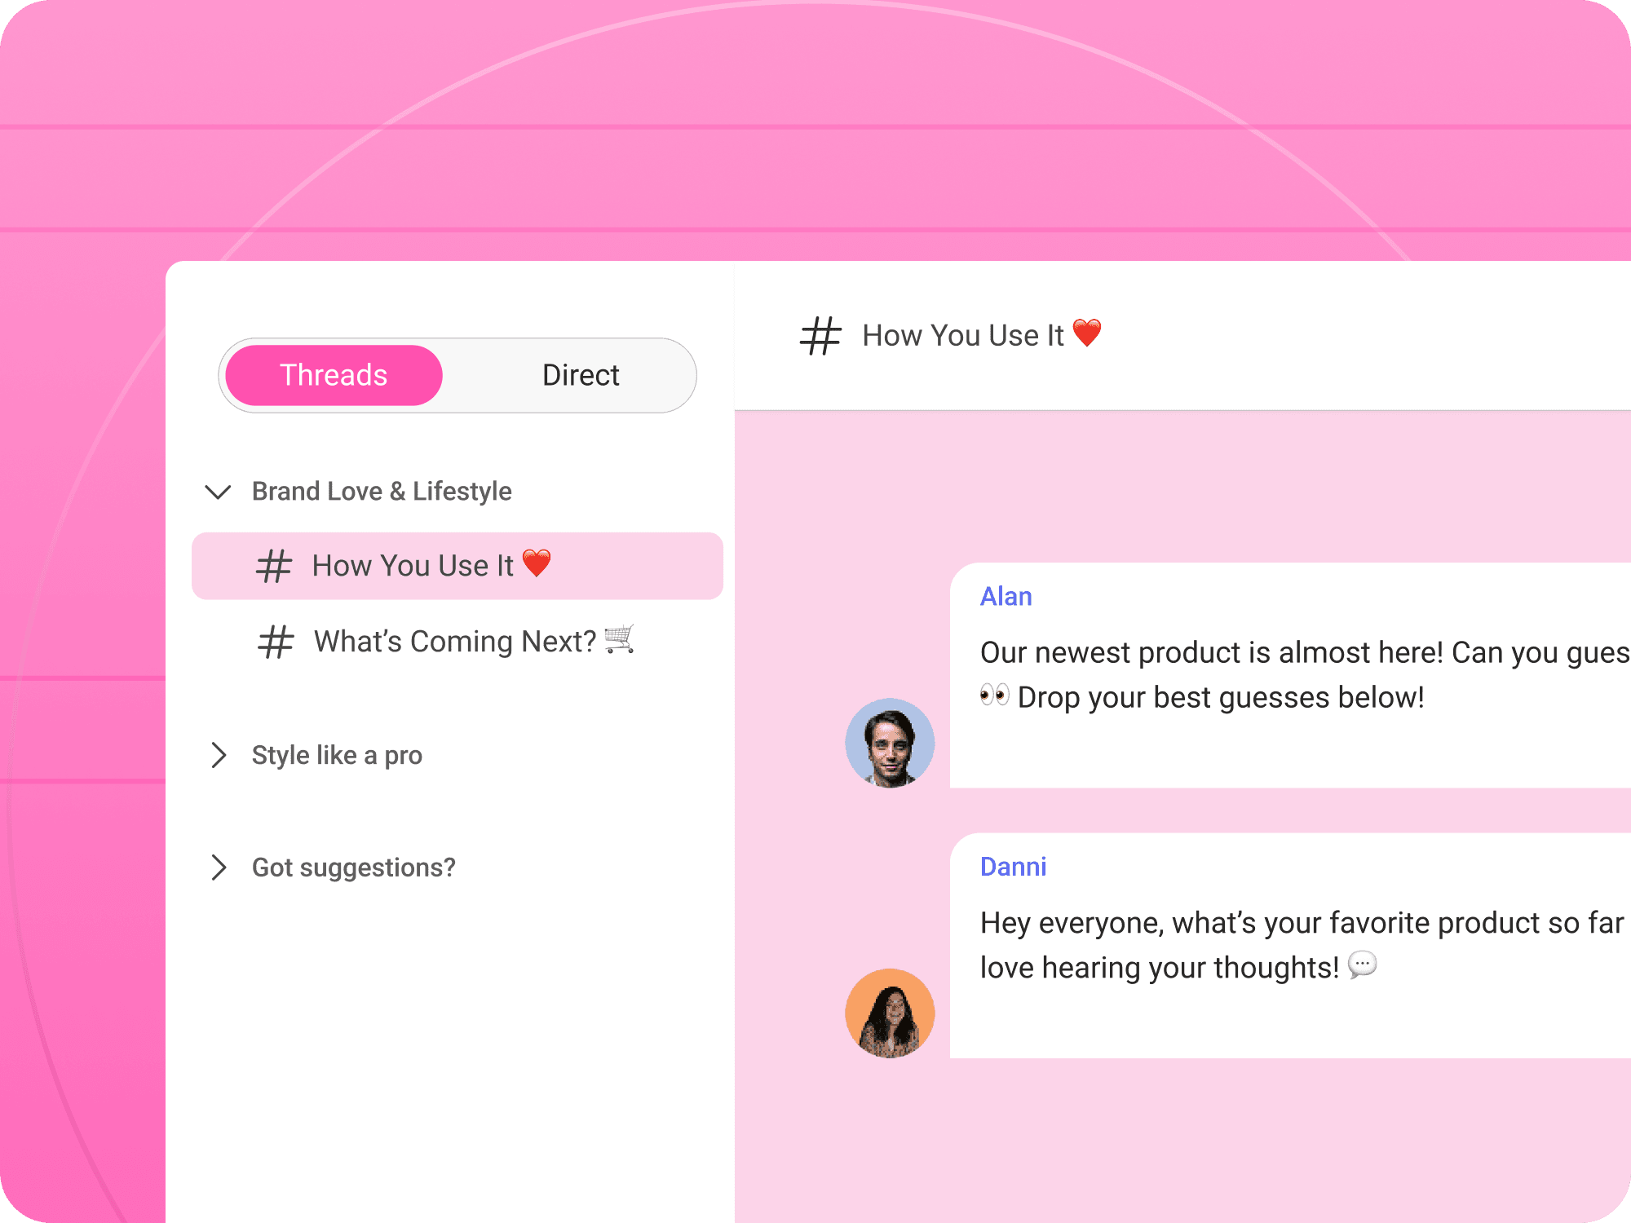Click eyes emoji in Alan's message

[x=994, y=695]
